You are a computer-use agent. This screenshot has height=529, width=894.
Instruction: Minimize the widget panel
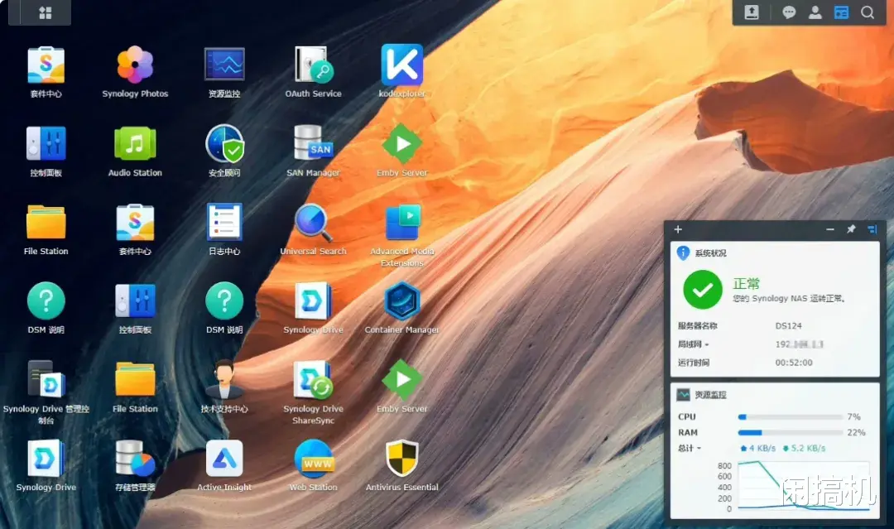tap(830, 229)
